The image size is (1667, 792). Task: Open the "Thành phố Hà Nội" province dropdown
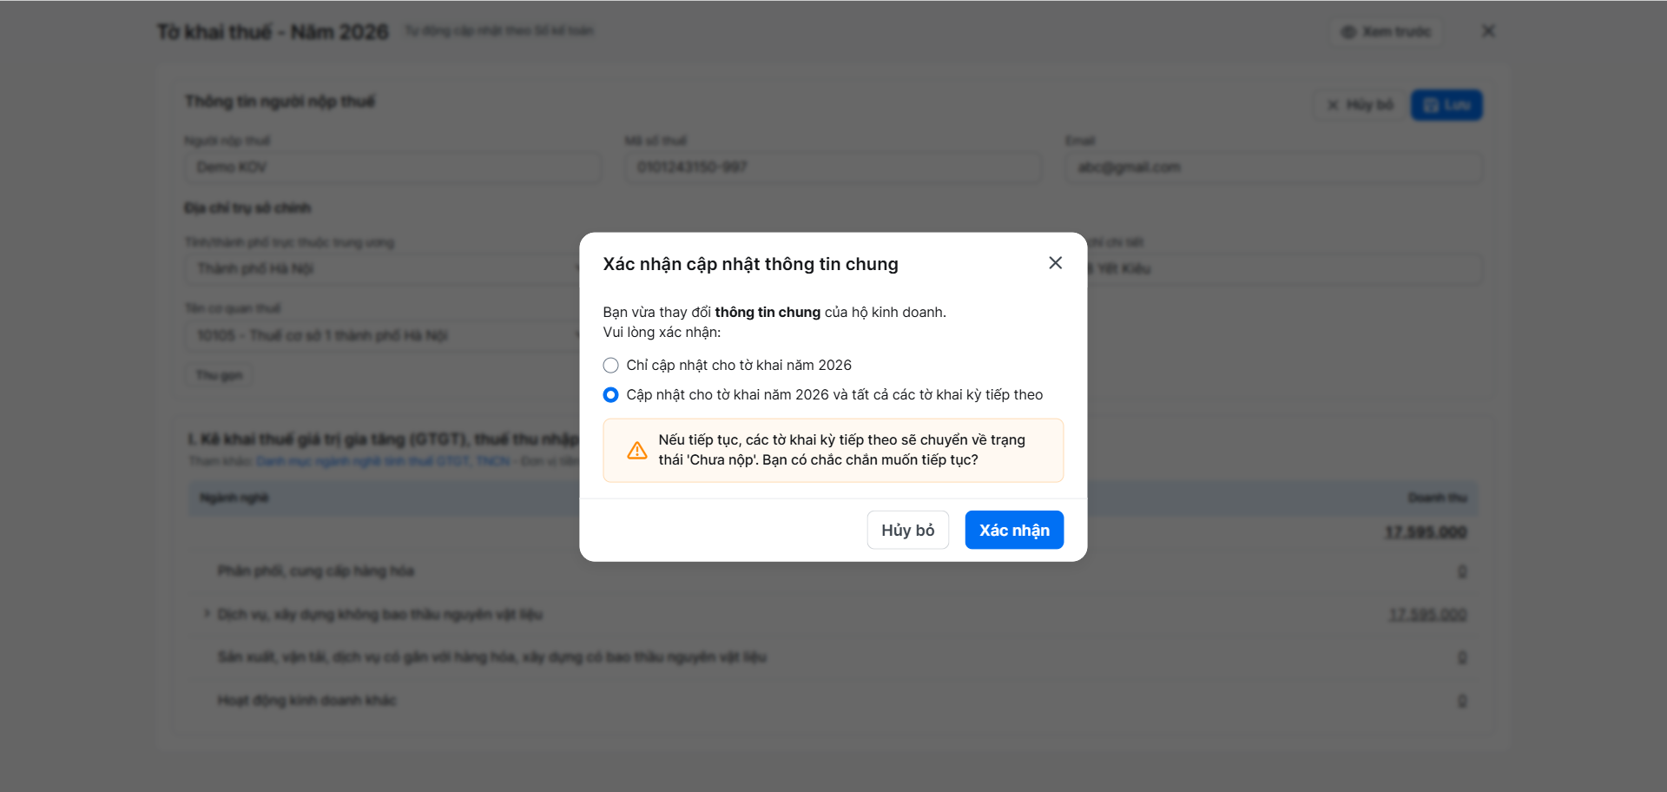(x=382, y=268)
